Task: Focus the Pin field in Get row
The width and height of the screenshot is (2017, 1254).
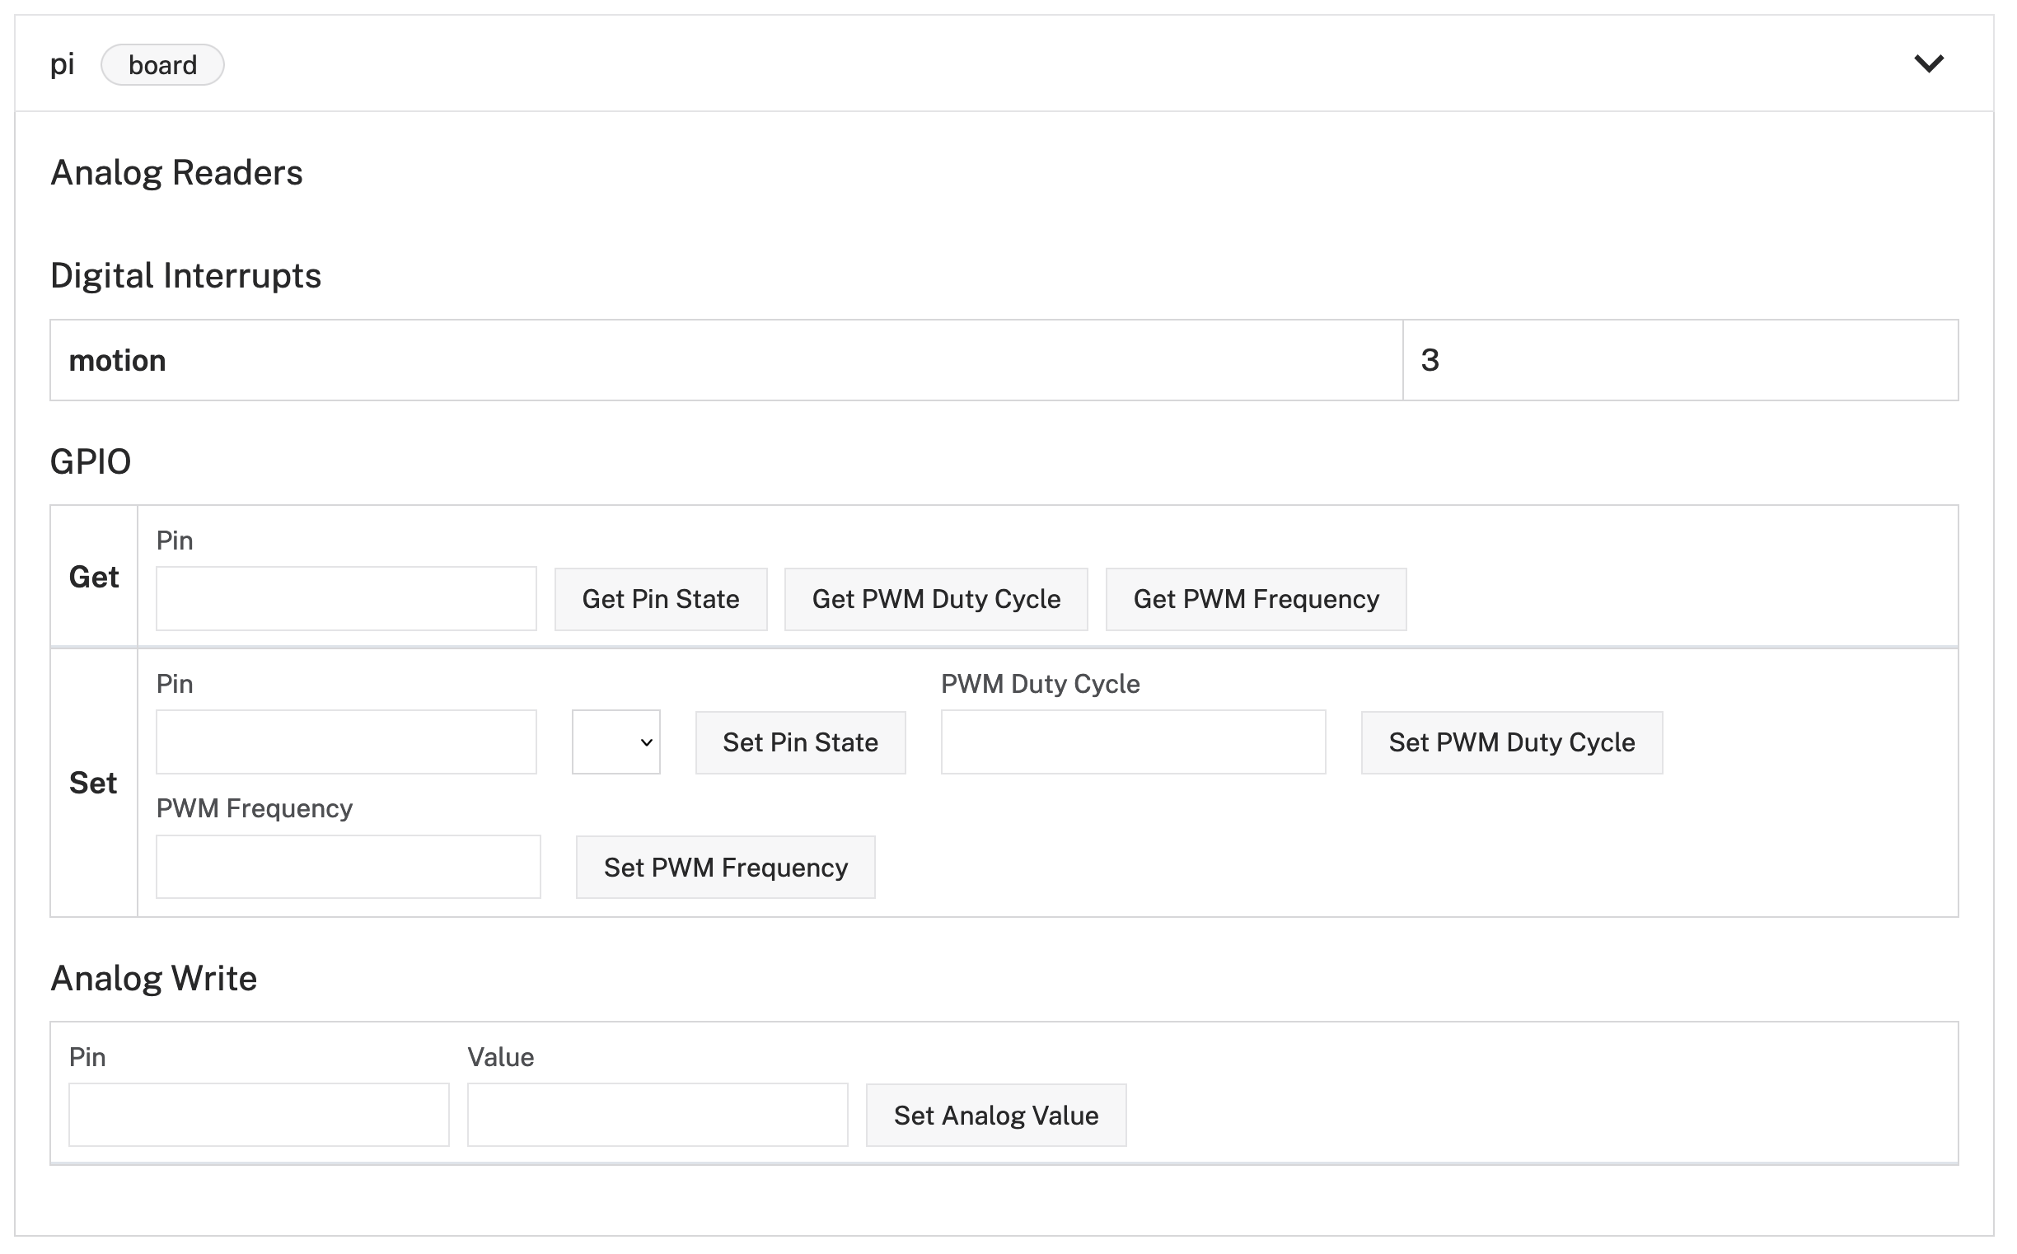Action: 346,599
